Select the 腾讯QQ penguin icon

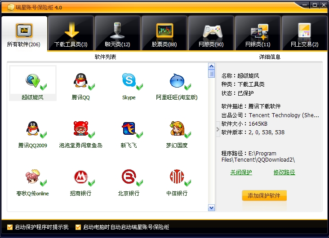pyautogui.click(x=80, y=80)
